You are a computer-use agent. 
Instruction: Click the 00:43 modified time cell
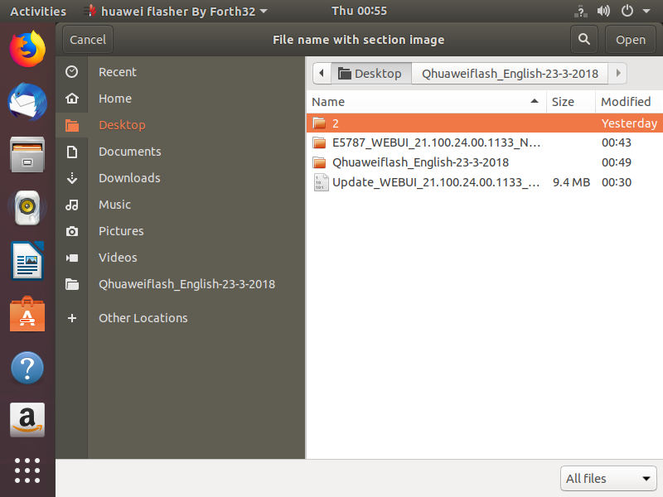point(617,142)
